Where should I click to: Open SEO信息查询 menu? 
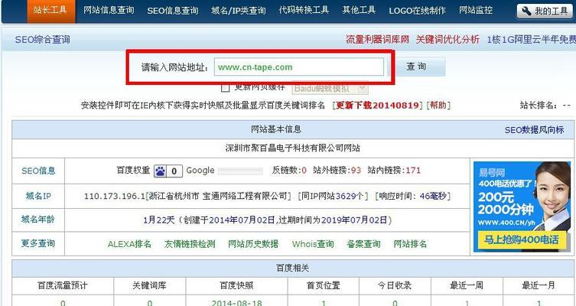click(173, 11)
